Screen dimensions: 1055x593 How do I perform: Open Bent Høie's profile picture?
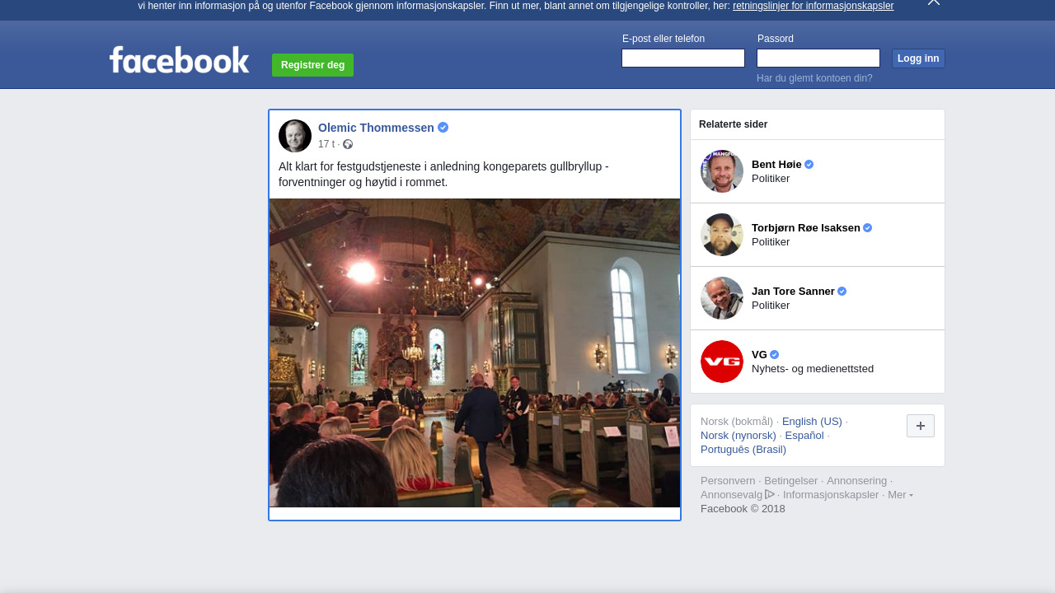pos(722,171)
